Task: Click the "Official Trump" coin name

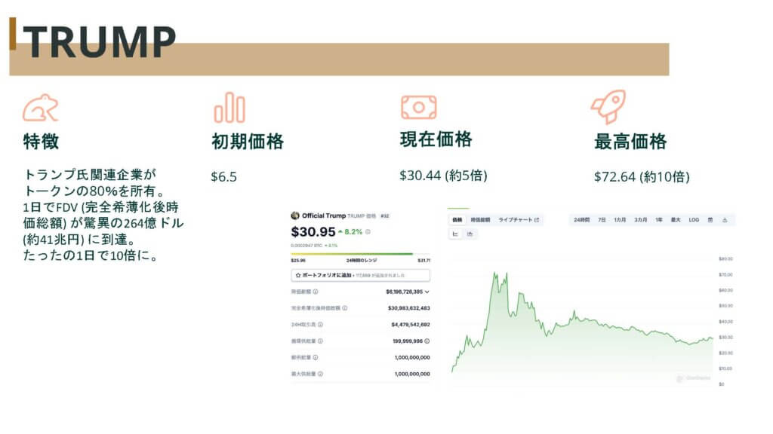Action: (x=324, y=215)
